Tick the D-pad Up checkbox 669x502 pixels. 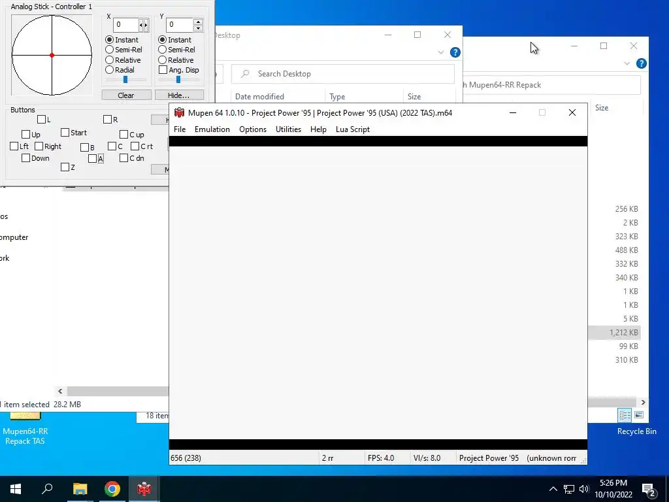point(25,135)
